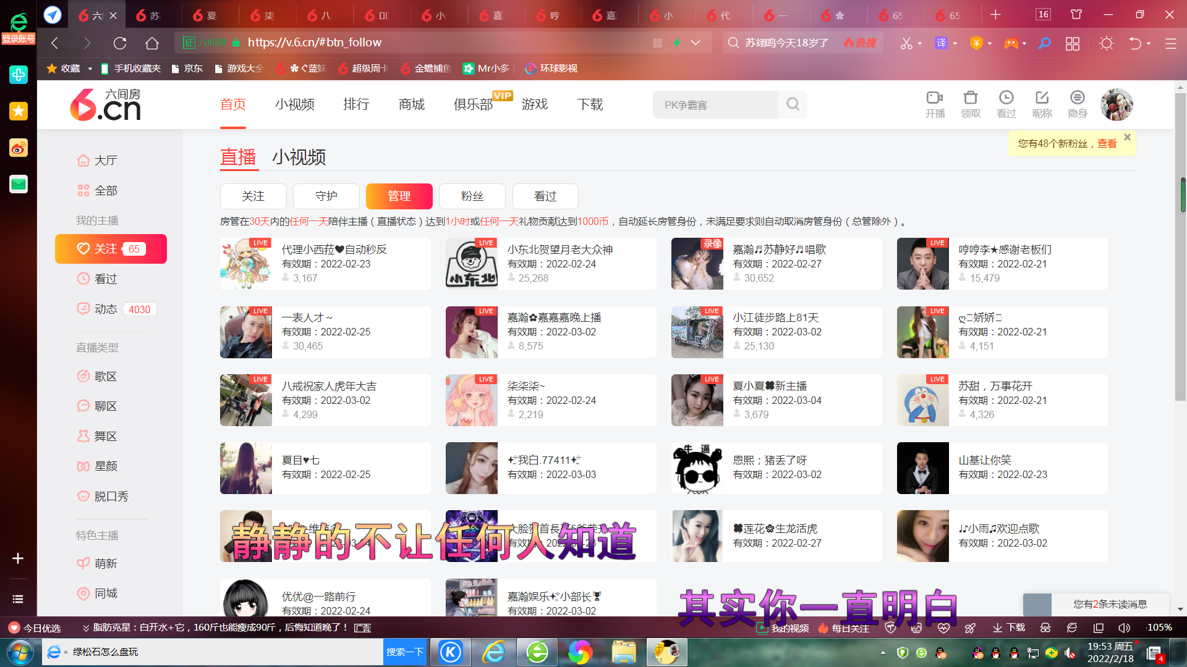Open the 全部 sidebar item
This screenshot has height=667, width=1187.
click(97, 191)
